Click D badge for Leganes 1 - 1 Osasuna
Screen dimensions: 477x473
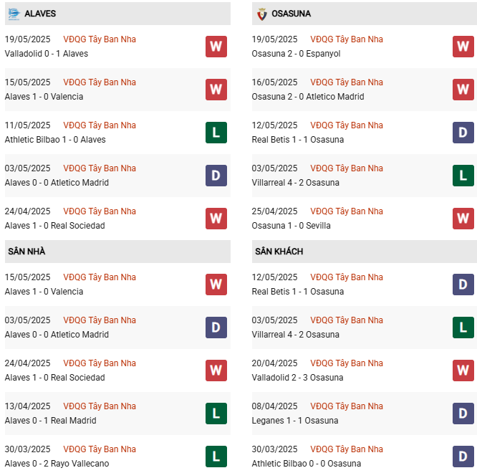click(x=463, y=414)
